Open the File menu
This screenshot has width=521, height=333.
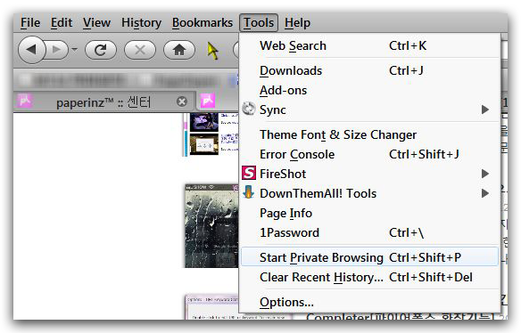point(30,22)
